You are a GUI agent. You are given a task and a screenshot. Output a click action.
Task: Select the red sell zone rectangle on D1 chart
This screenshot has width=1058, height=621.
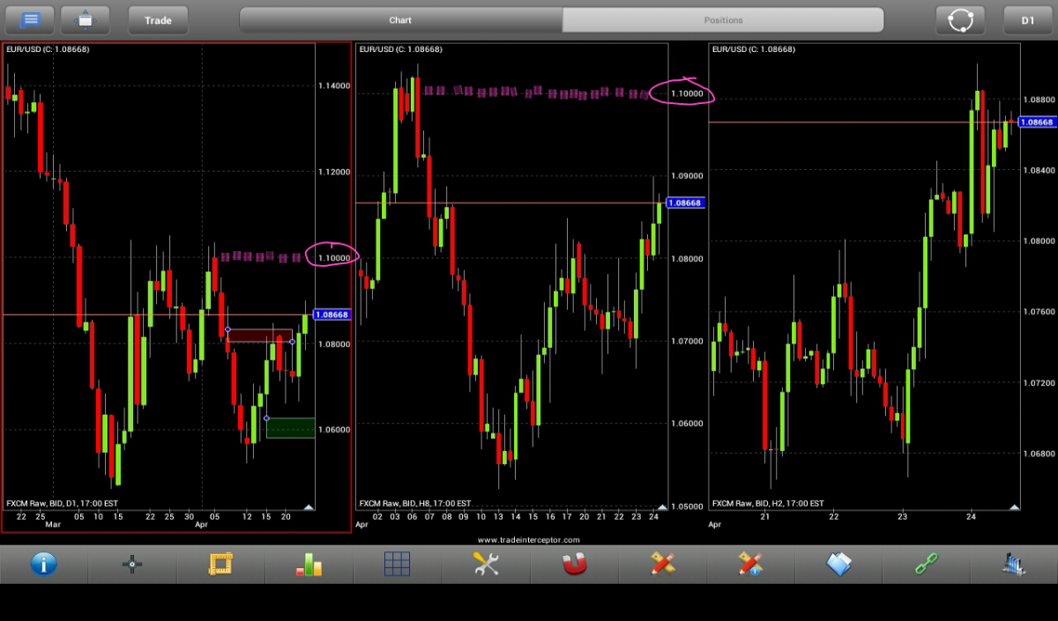pyautogui.click(x=260, y=336)
